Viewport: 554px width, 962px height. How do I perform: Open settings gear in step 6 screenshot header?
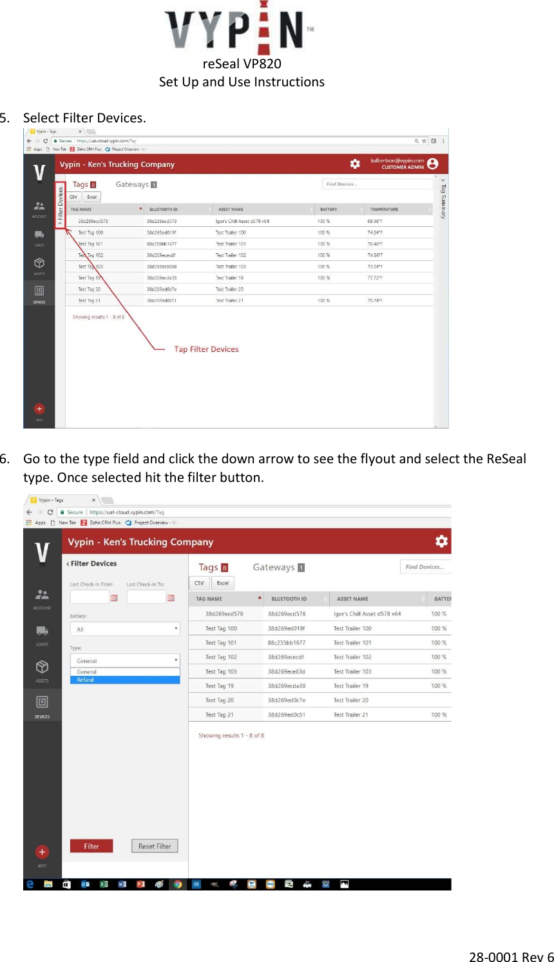tap(441, 541)
